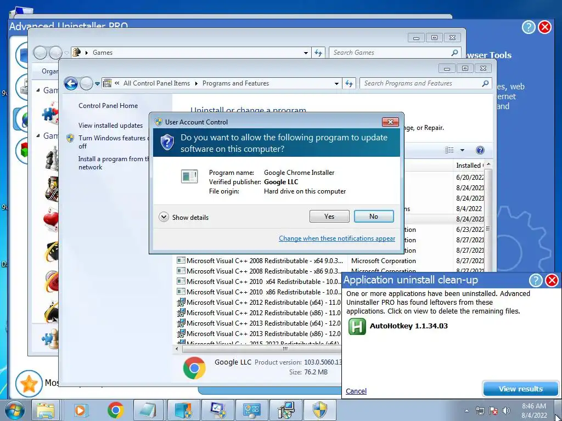This screenshot has height=421, width=562.
Task: Open volume speaker icon in tray
Action: point(506,411)
